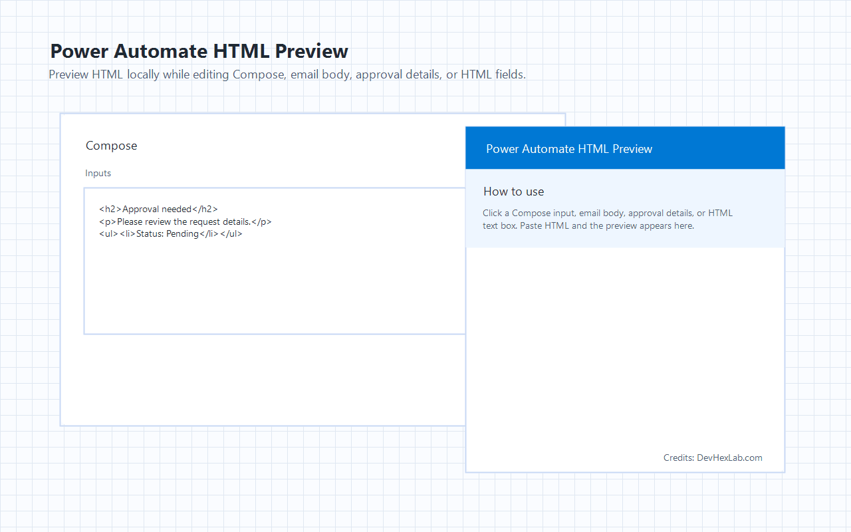Click the 'Compose' card title
The height and width of the screenshot is (532, 851).
[111, 146]
